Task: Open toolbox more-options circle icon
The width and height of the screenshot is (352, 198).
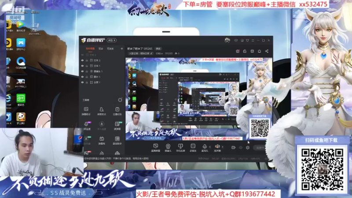Action: click(x=120, y=100)
